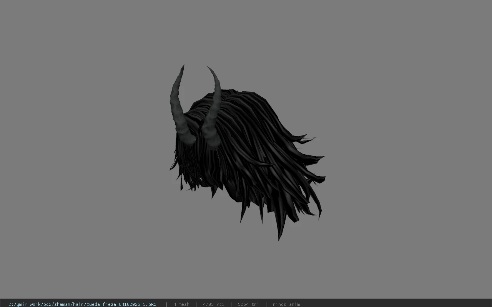This screenshot has width=492, height=307.
Task: Click the '4703 vtx' vertex count
Action: tap(214, 304)
